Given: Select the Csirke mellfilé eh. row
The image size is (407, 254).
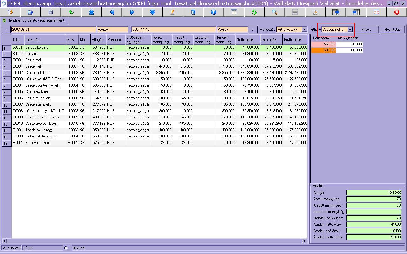Looking at the screenshot, I should tap(38, 73).
